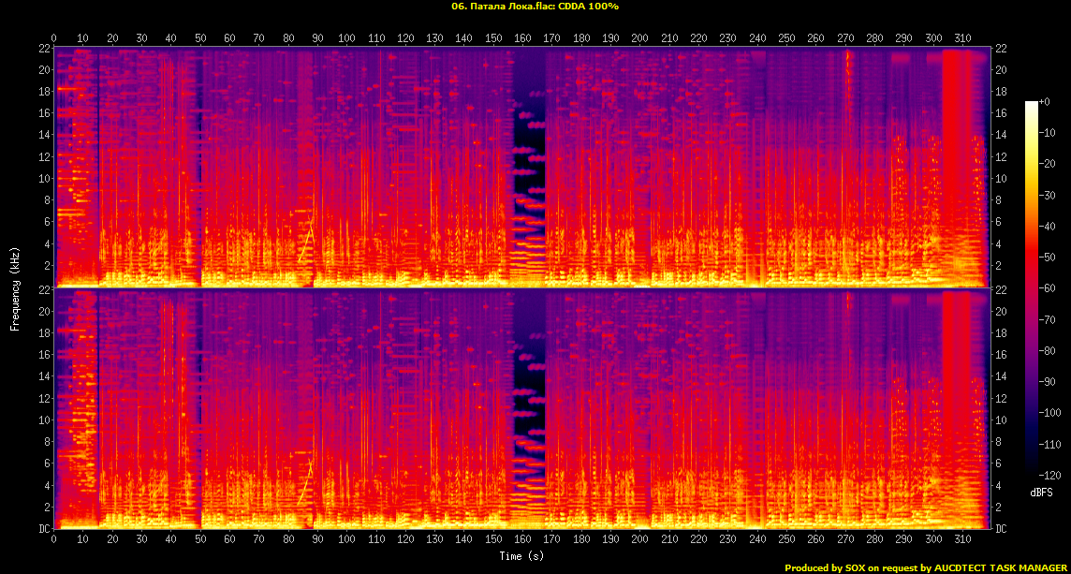Select the "-90" value on the color scale
This screenshot has width=1071, height=574.
point(1046,381)
